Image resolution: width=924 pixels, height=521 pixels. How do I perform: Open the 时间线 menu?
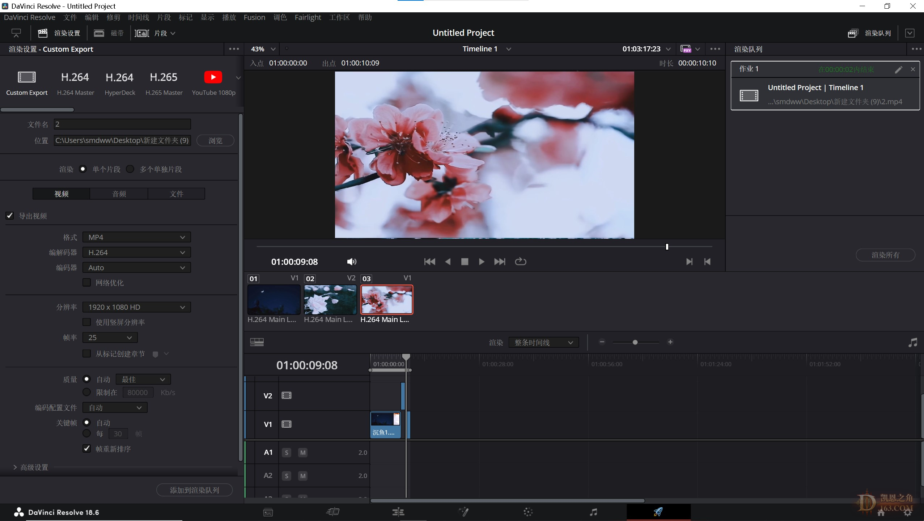(x=139, y=17)
